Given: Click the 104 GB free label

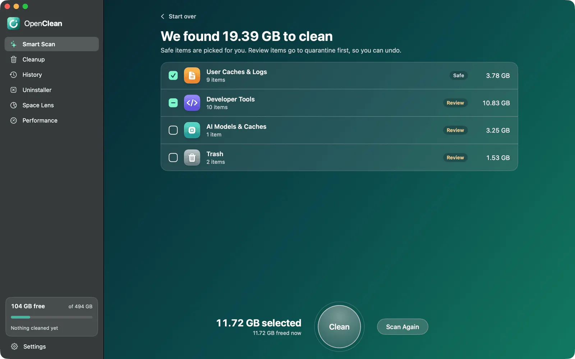Looking at the screenshot, I should coord(28,306).
